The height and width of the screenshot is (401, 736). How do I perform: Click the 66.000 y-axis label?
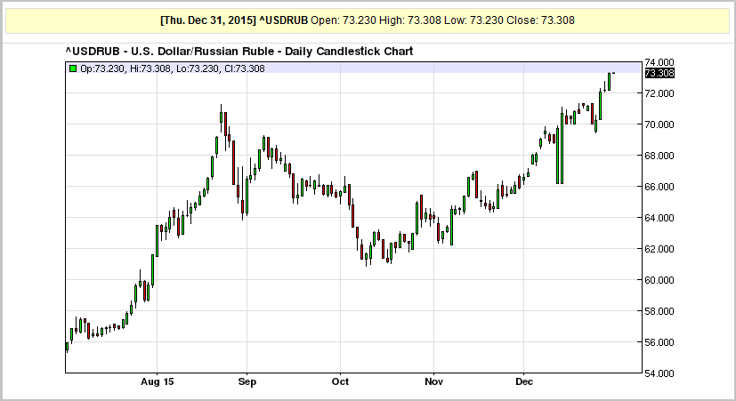pyautogui.click(x=659, y=187)
